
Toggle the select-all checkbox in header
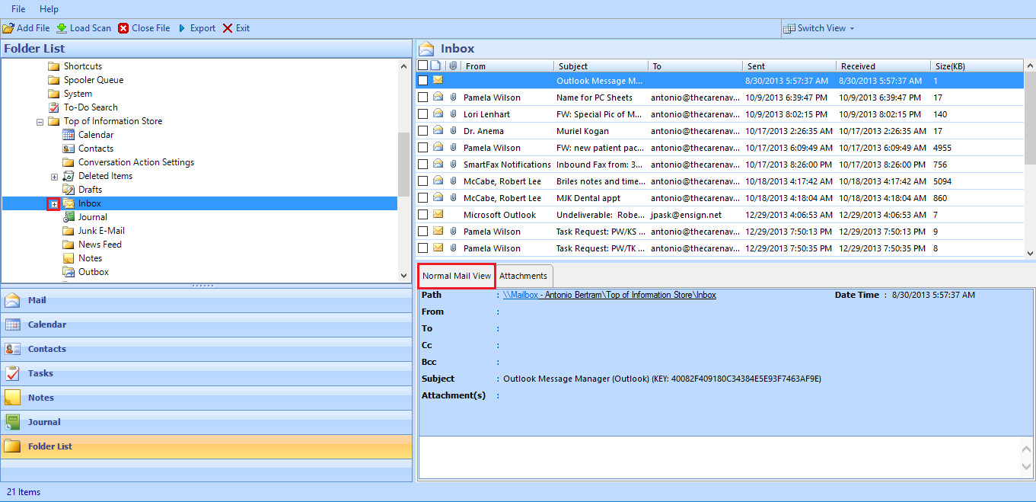click(x=423, y=66)
